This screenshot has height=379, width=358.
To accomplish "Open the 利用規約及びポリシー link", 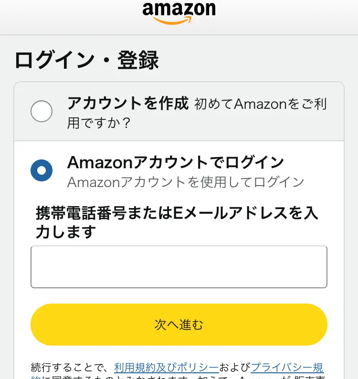I will coord(166,368).
